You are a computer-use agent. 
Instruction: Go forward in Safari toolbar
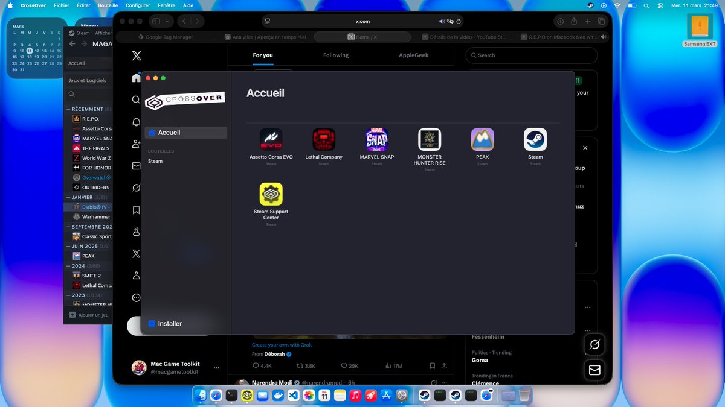pyautogui.click(x=198, y=21)
